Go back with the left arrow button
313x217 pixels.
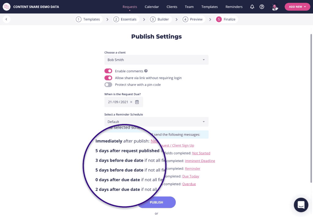click(x=6, y=19)
